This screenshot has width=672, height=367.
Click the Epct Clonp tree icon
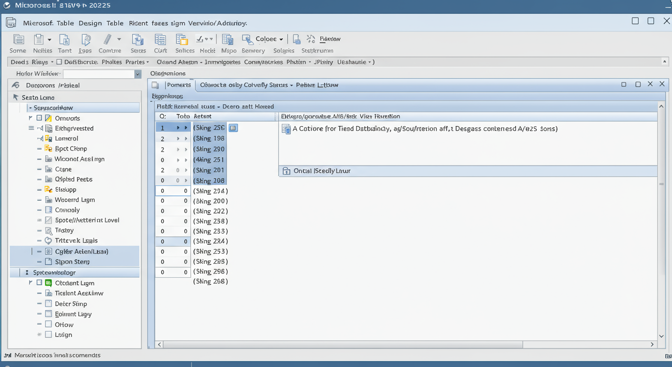pos(48,149)
